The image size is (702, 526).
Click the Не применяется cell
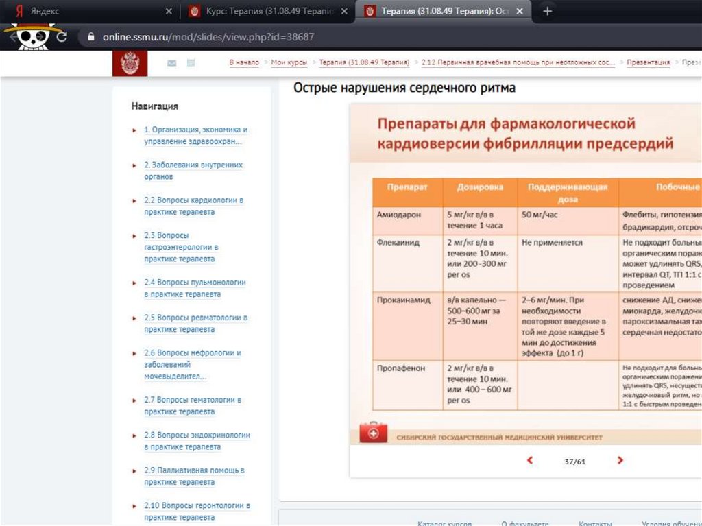point(568,263)
